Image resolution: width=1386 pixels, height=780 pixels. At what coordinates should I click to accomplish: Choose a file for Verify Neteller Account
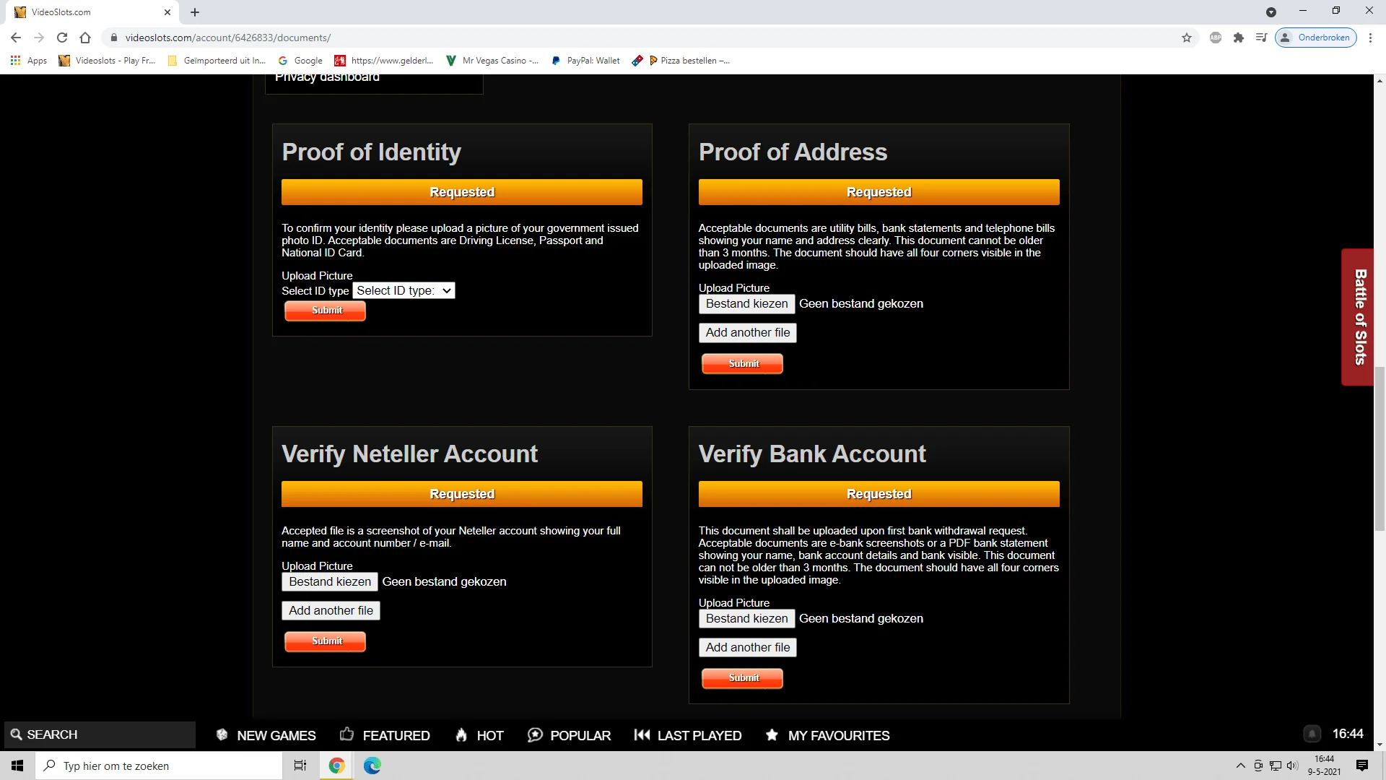(330, 582)
